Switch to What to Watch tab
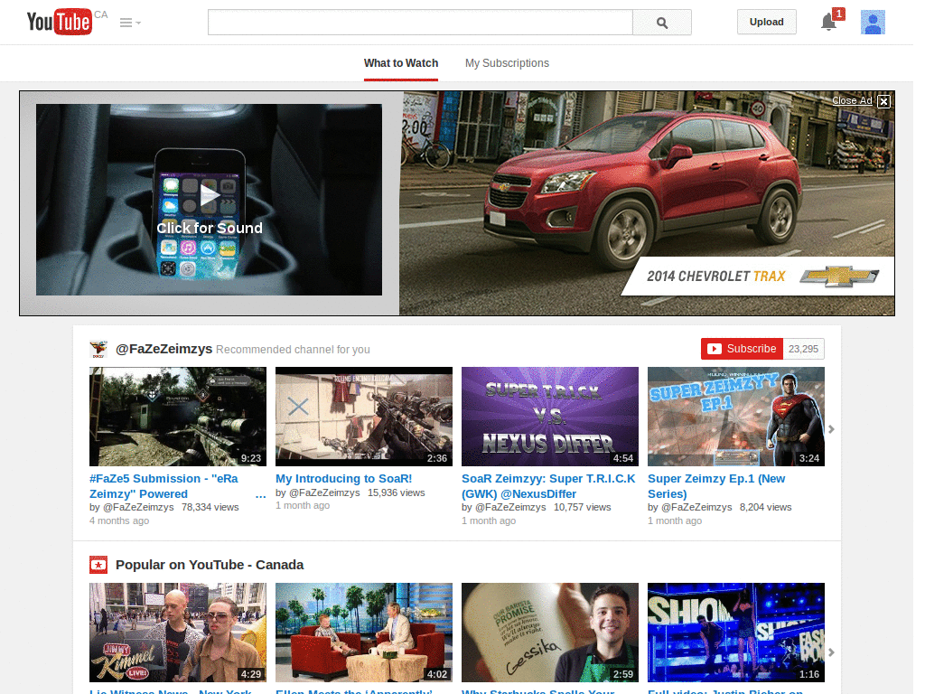Screen dimensions: 925x694 pyautogui.click(x=401, y=63)
